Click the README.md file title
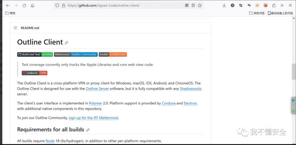The width and height of the screenshot is (296, 145). click(30, 28)
